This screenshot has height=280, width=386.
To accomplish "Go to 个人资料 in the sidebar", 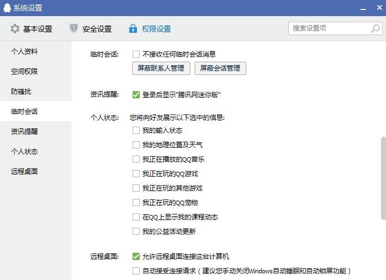I will [35, 51].
